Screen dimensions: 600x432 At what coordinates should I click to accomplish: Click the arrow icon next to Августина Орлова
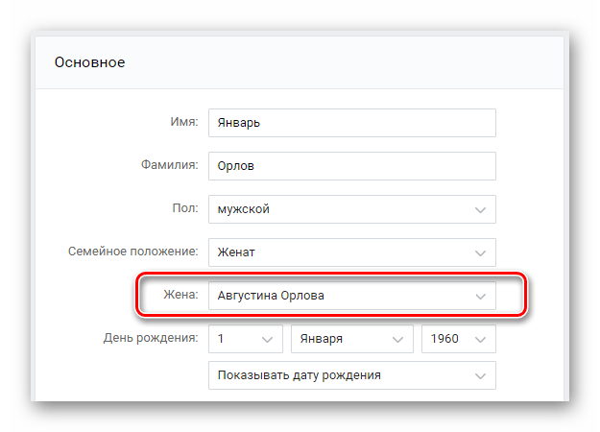pyautogui.click(x=480, y=297)
